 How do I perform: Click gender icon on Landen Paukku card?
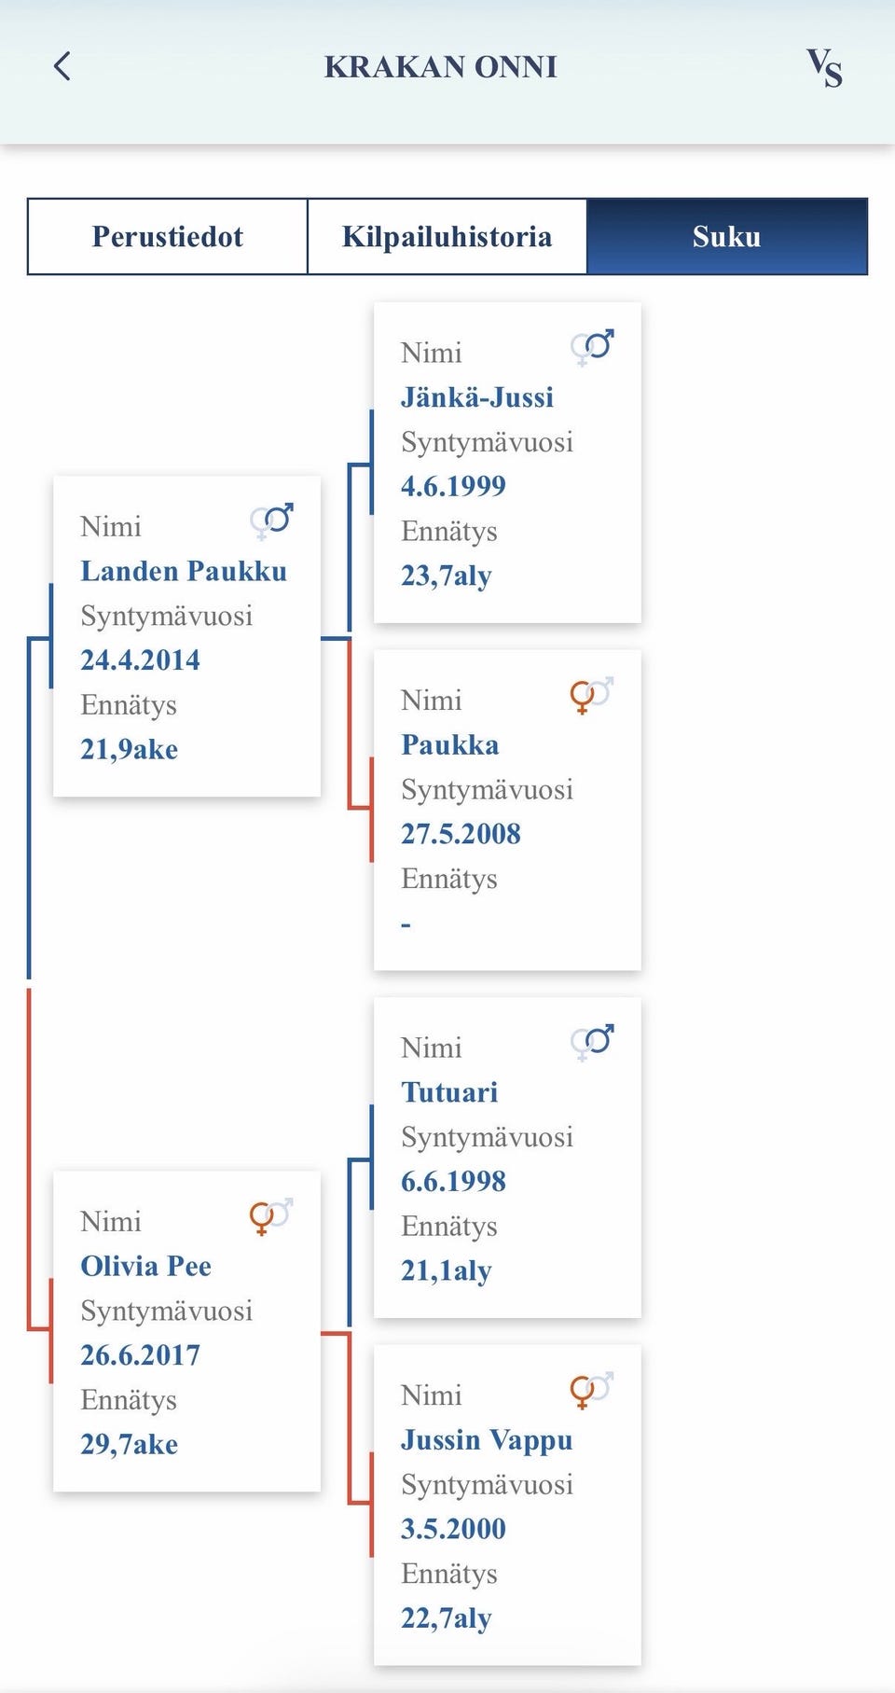click(271, 521)
